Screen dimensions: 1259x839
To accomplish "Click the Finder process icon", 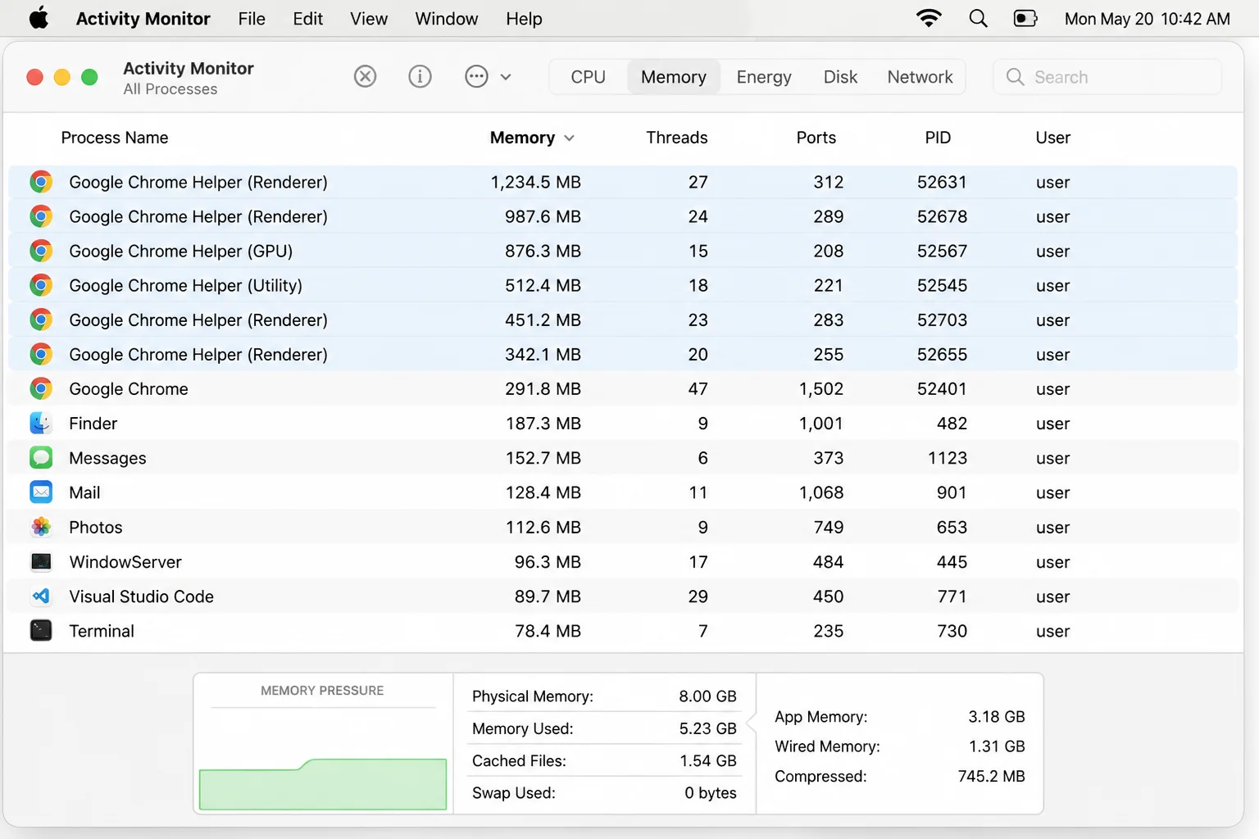I will [x=41, y=423].
